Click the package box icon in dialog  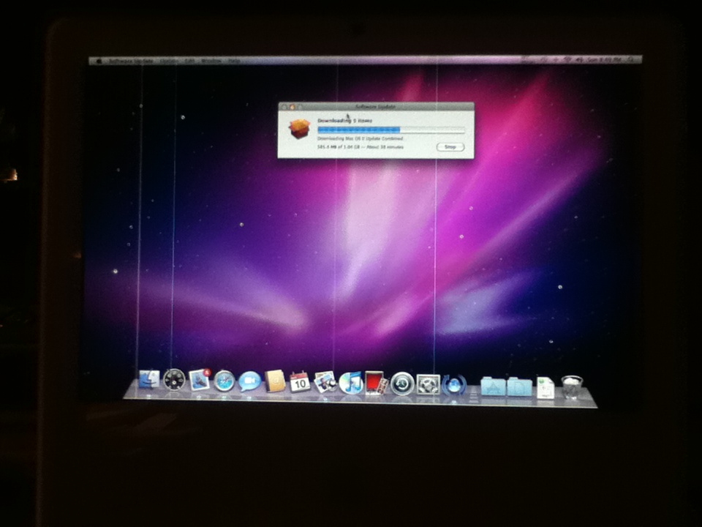300,128
